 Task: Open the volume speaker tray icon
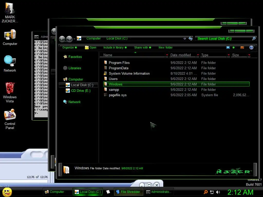tap(218, 192)
